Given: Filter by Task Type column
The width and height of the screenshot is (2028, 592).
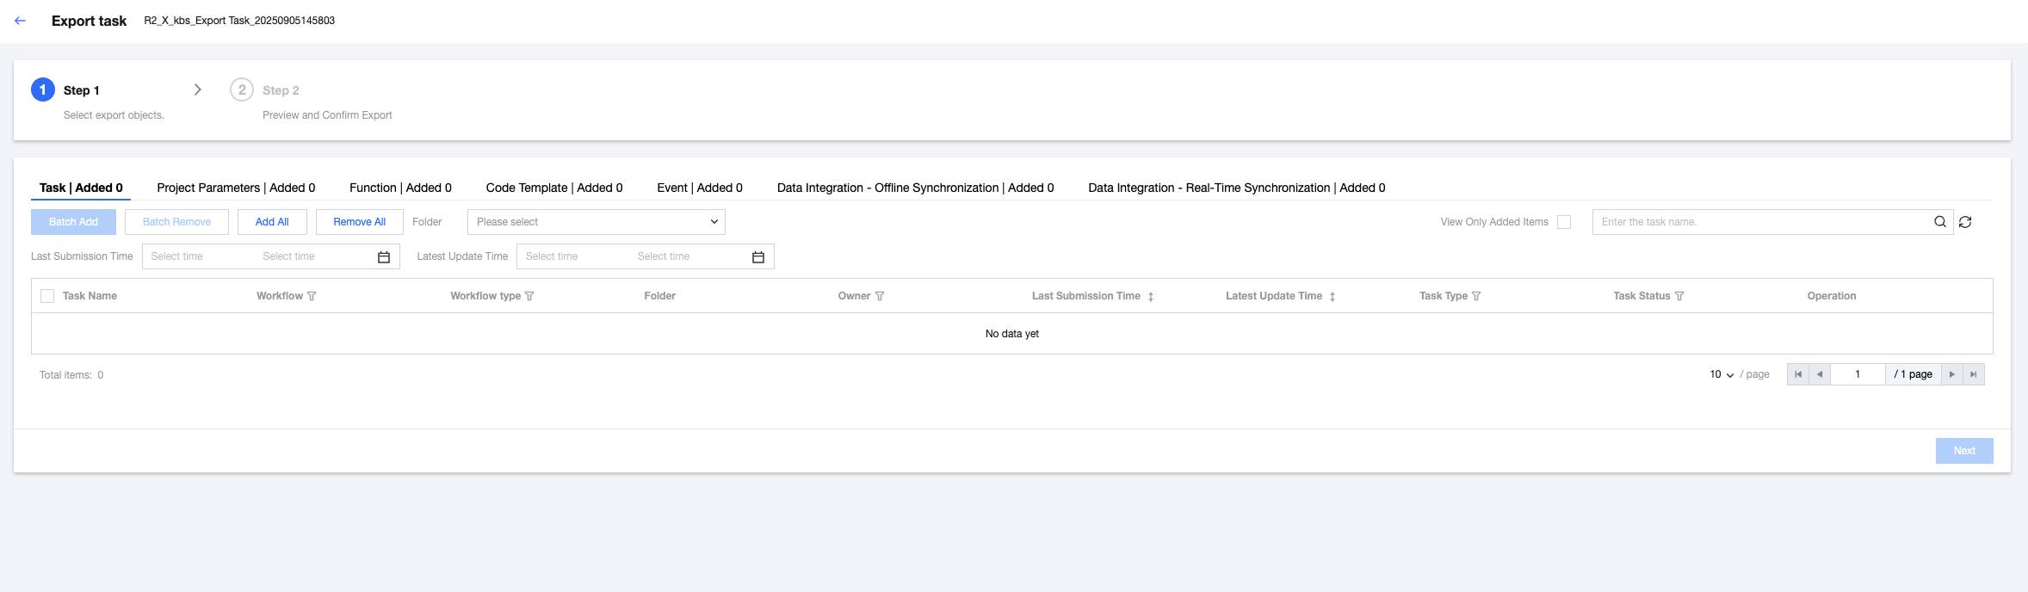Looking at the screenshot, I should point(1476,296).
